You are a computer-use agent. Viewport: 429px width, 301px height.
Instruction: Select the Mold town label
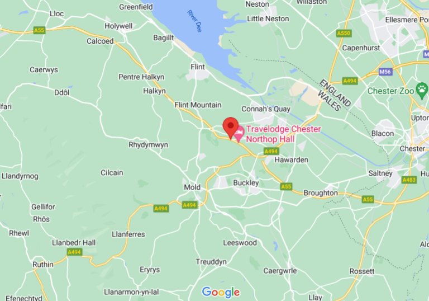192,187
